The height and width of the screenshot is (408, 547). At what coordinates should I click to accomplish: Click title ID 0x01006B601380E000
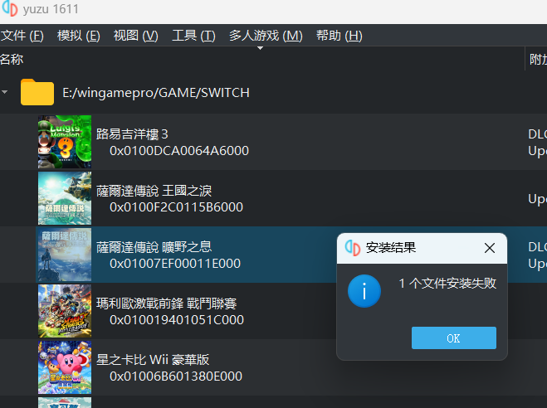click(x=176, y=376)
